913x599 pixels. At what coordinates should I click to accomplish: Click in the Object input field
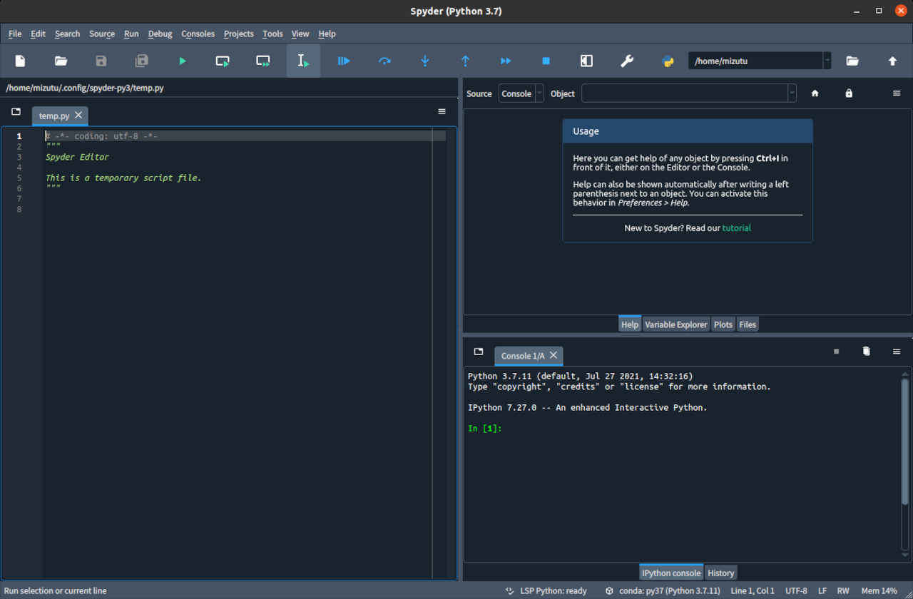(685, 93)
